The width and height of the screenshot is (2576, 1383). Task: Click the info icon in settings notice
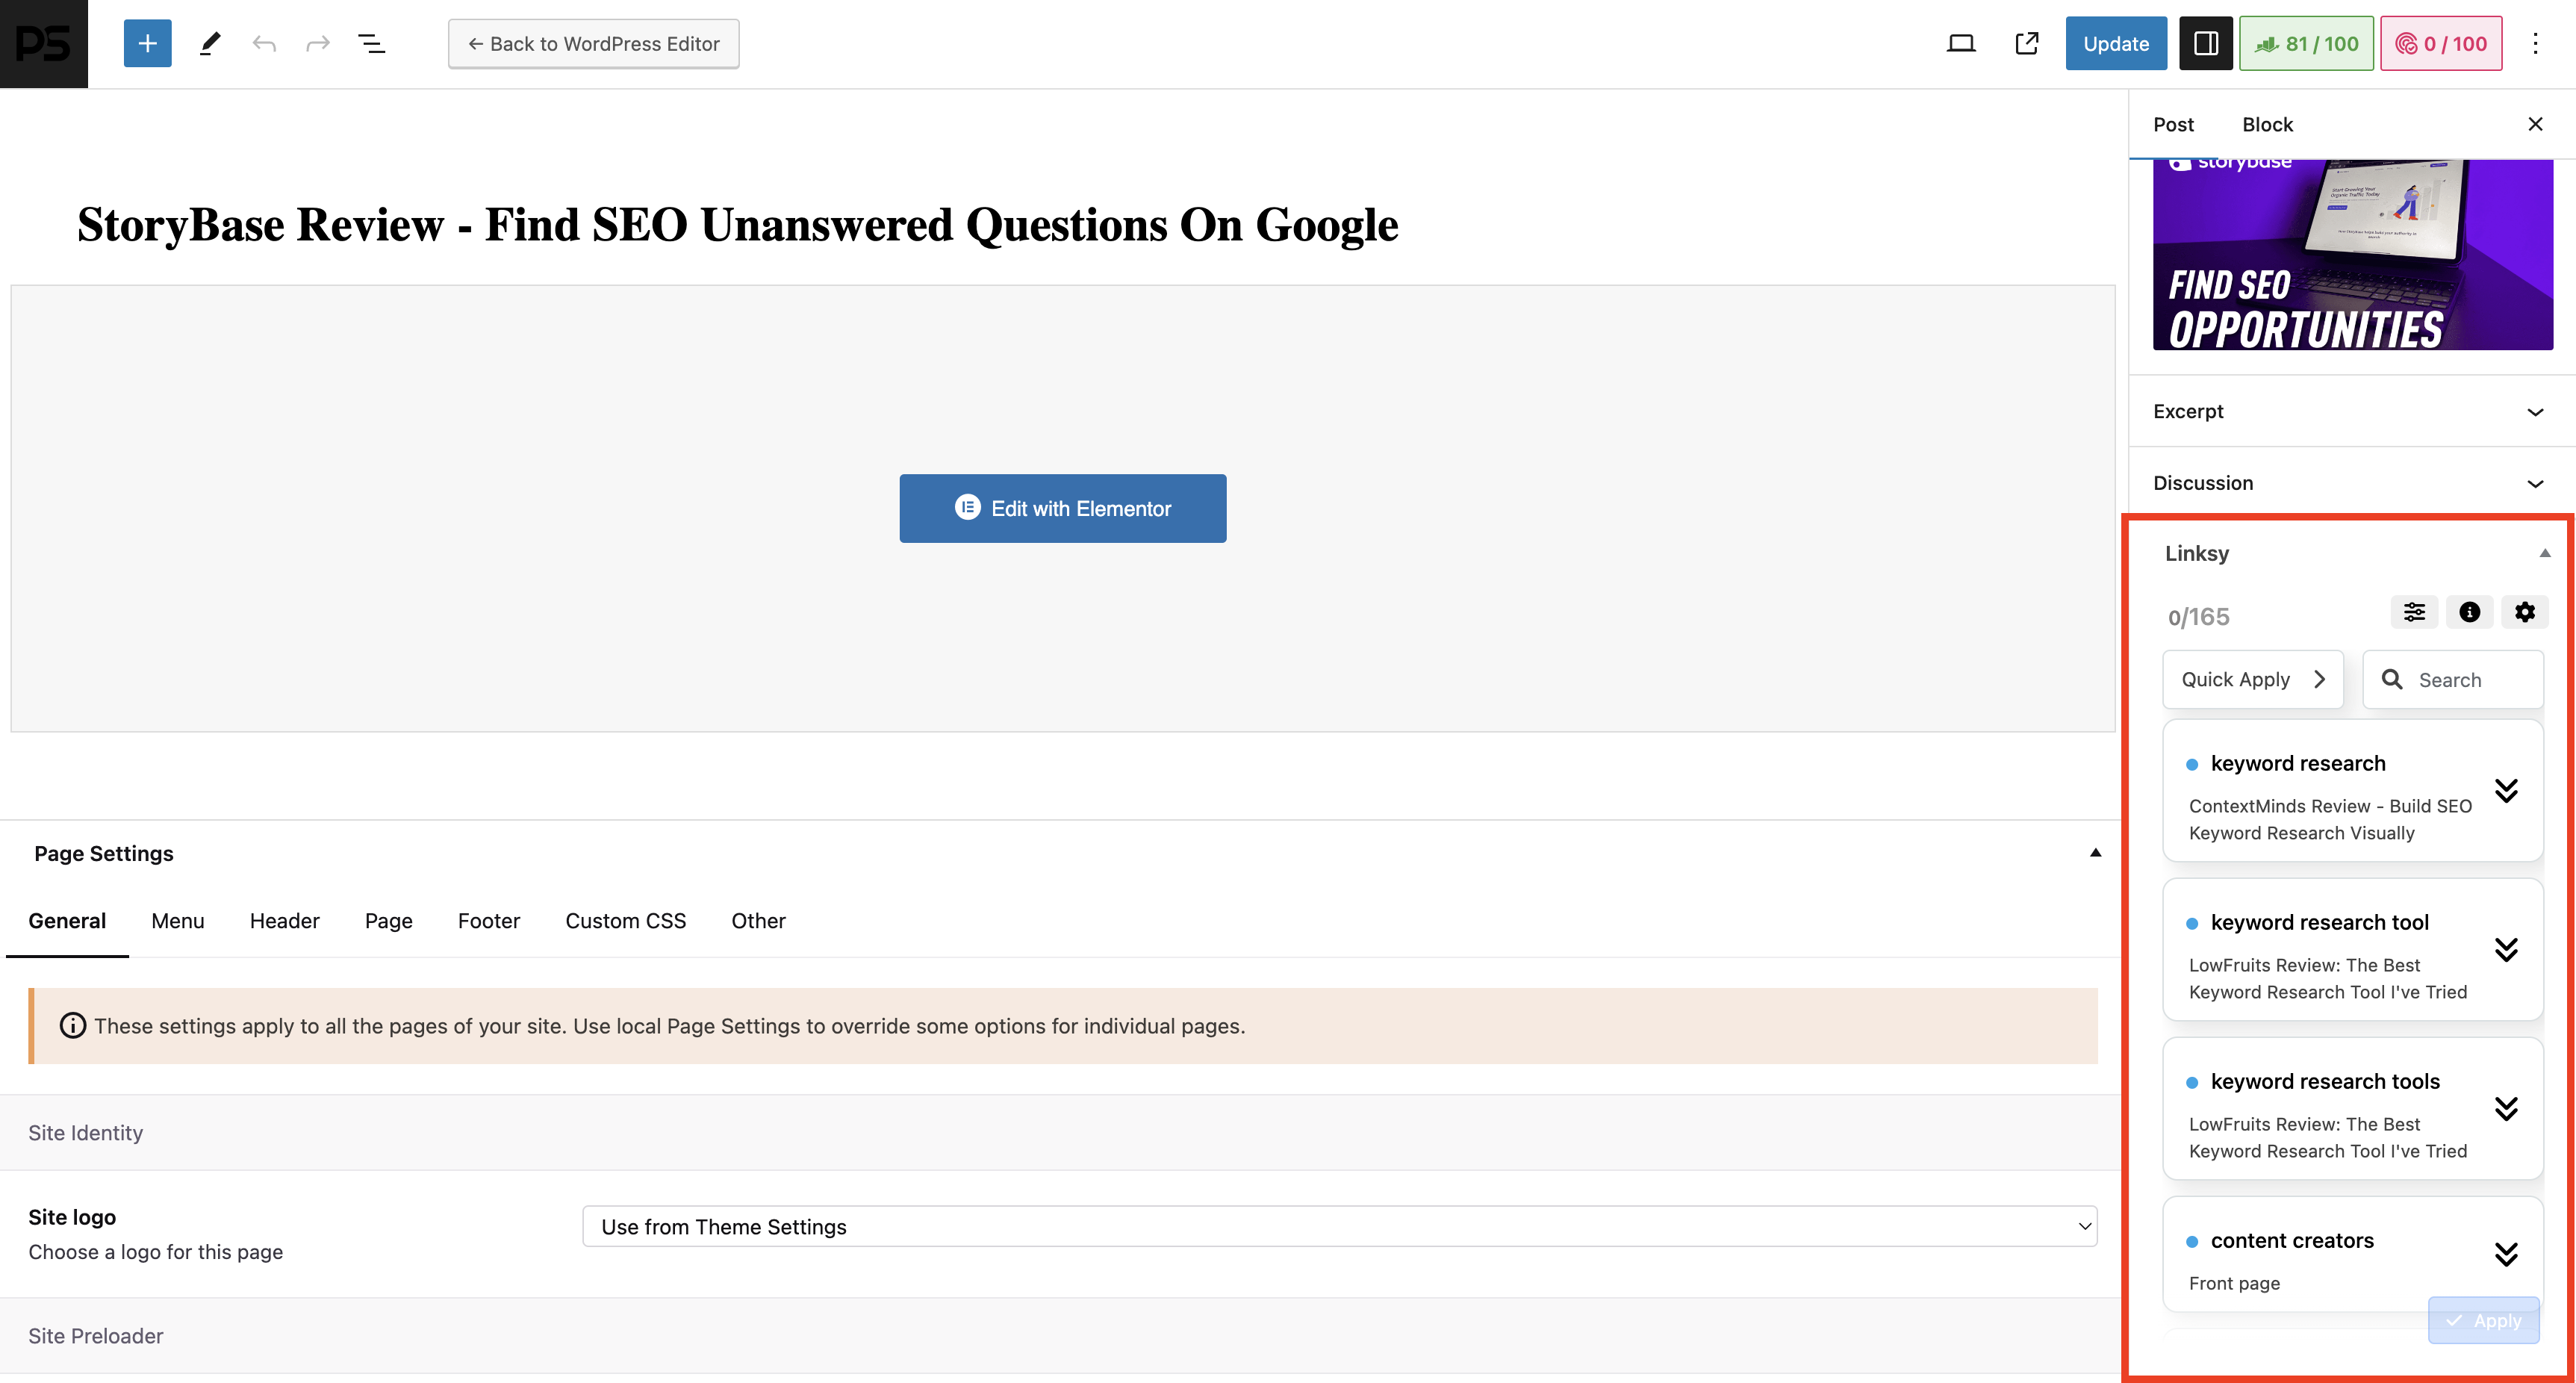[x=73, y=1026]
